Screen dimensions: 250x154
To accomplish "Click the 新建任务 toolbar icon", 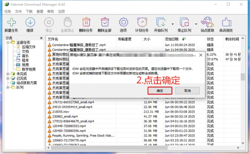I will click(11, 22).
